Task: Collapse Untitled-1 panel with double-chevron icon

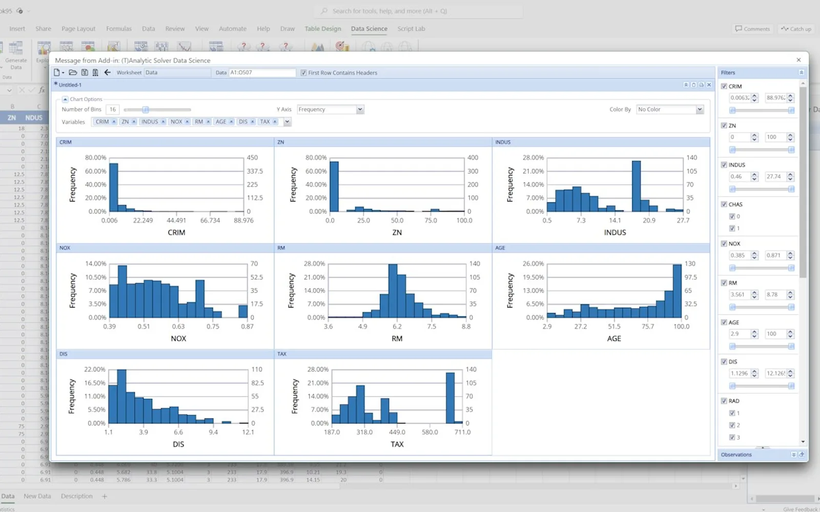Action: tap(686, 85)
